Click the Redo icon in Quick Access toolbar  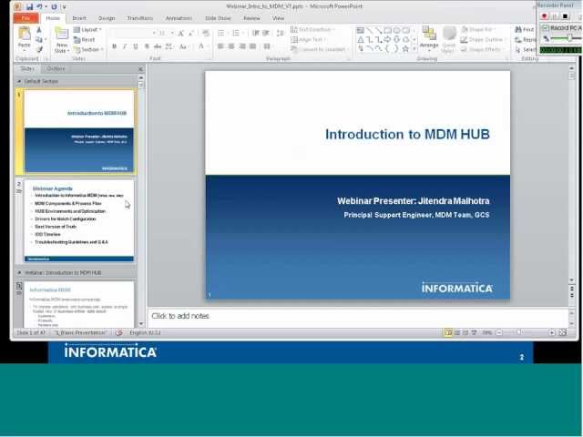tap(54, 6)
